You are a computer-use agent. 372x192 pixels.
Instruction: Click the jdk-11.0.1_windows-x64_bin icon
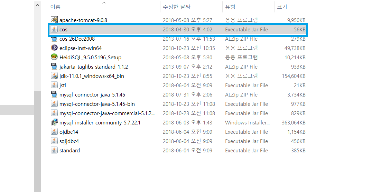pos(54,76)
